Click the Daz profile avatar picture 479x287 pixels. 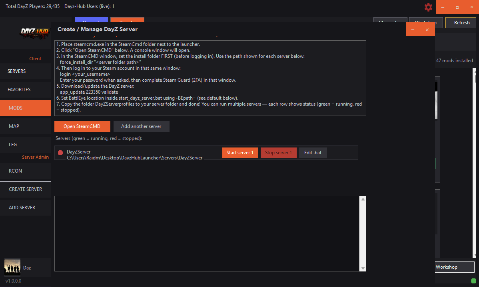click(12, 267)
